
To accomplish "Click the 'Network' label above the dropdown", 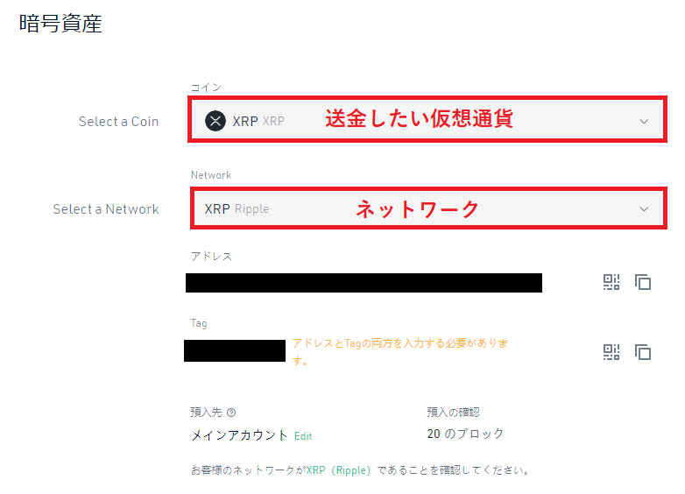I will click(x=211, y=175).
